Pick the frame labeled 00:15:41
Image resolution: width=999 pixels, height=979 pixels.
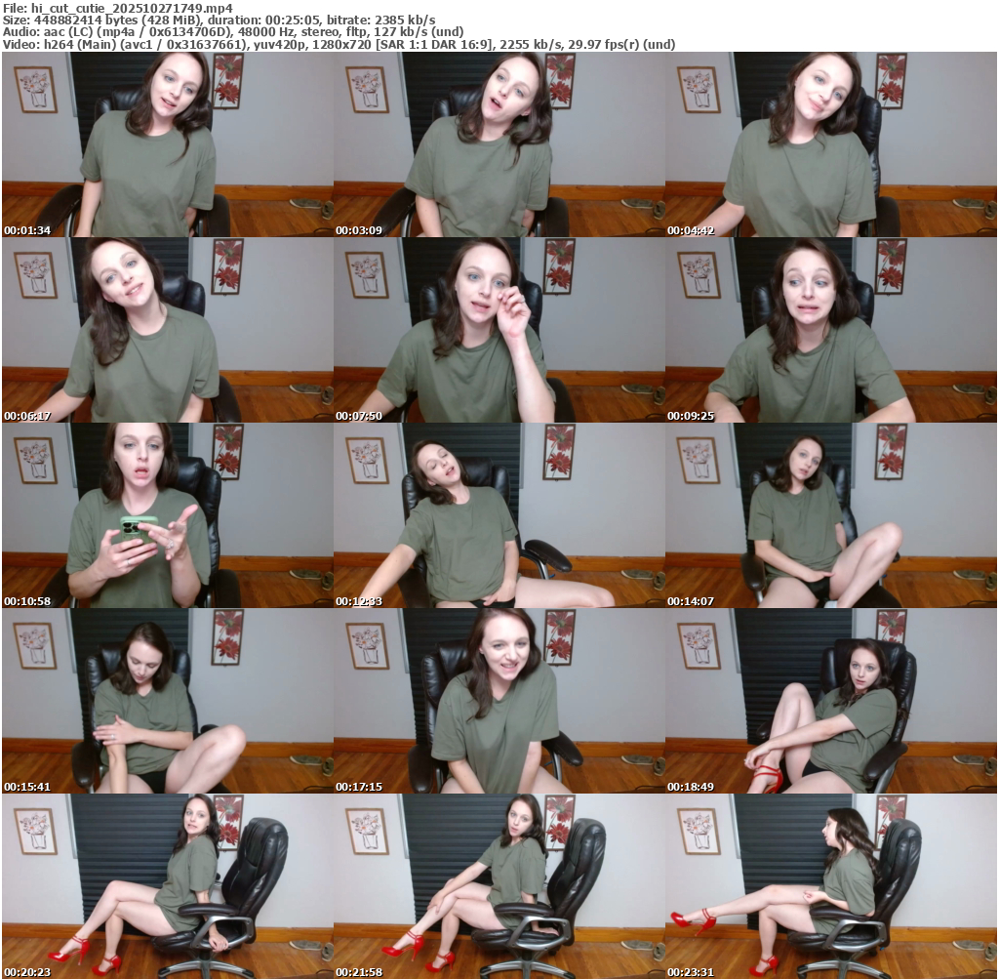[167, 701]
